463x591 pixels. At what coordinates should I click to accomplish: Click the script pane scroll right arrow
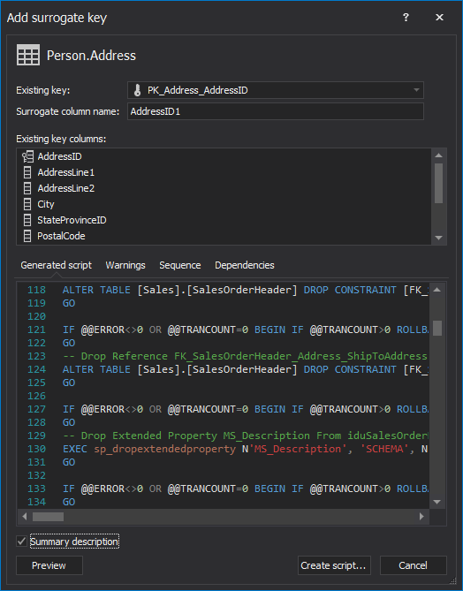(421, 517)
